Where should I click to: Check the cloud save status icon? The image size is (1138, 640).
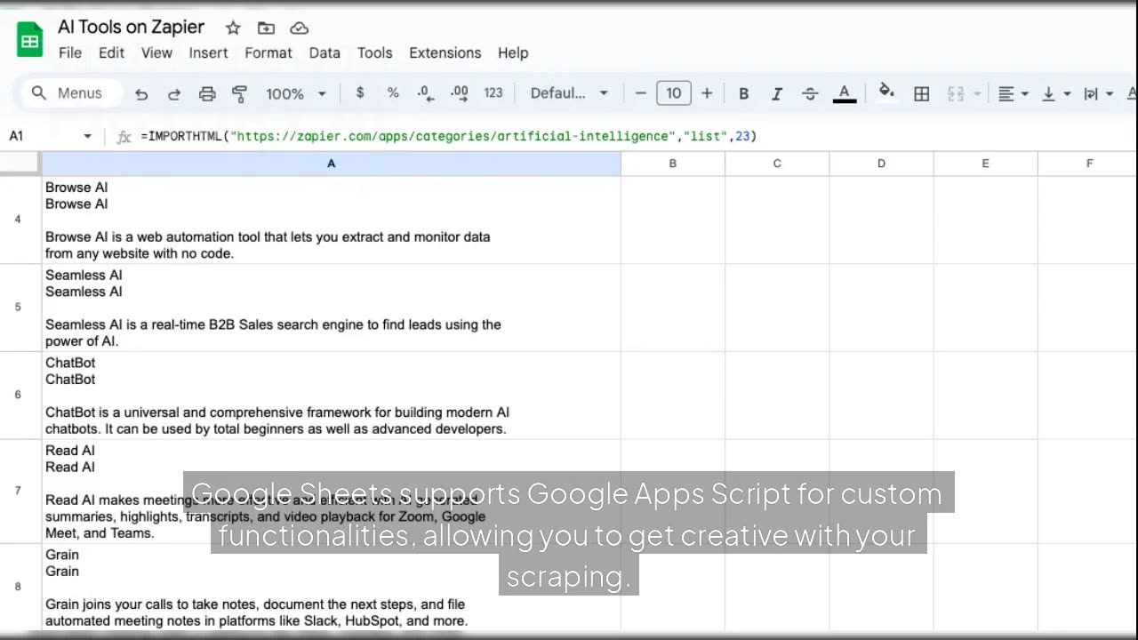[300, 28]
